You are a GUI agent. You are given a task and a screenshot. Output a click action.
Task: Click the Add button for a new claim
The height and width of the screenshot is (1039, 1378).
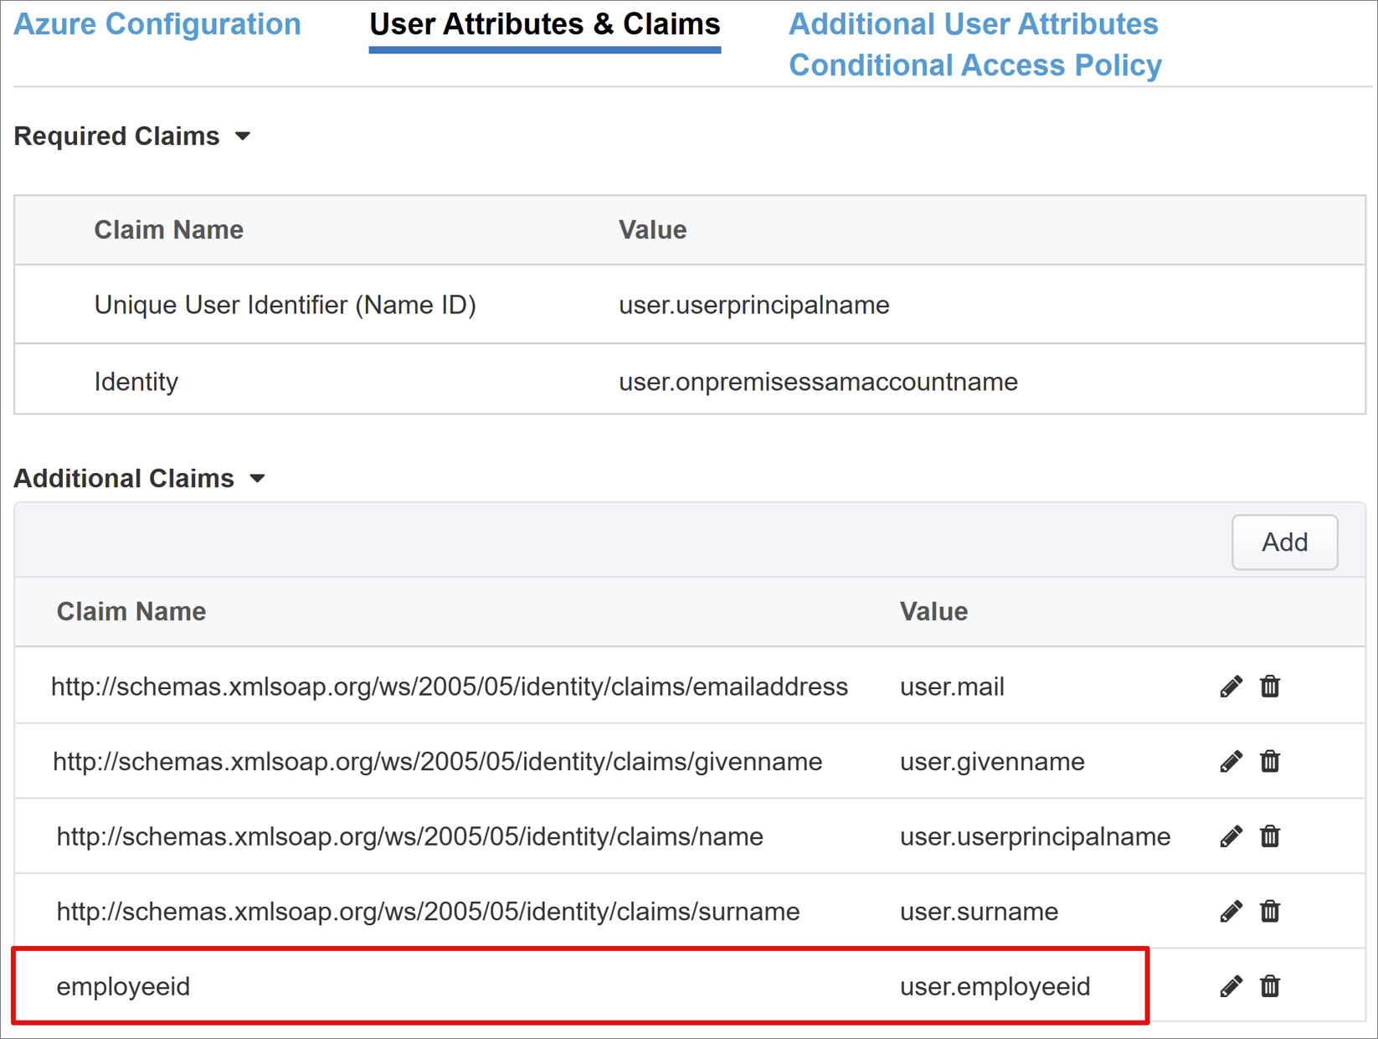[1283, 542]
